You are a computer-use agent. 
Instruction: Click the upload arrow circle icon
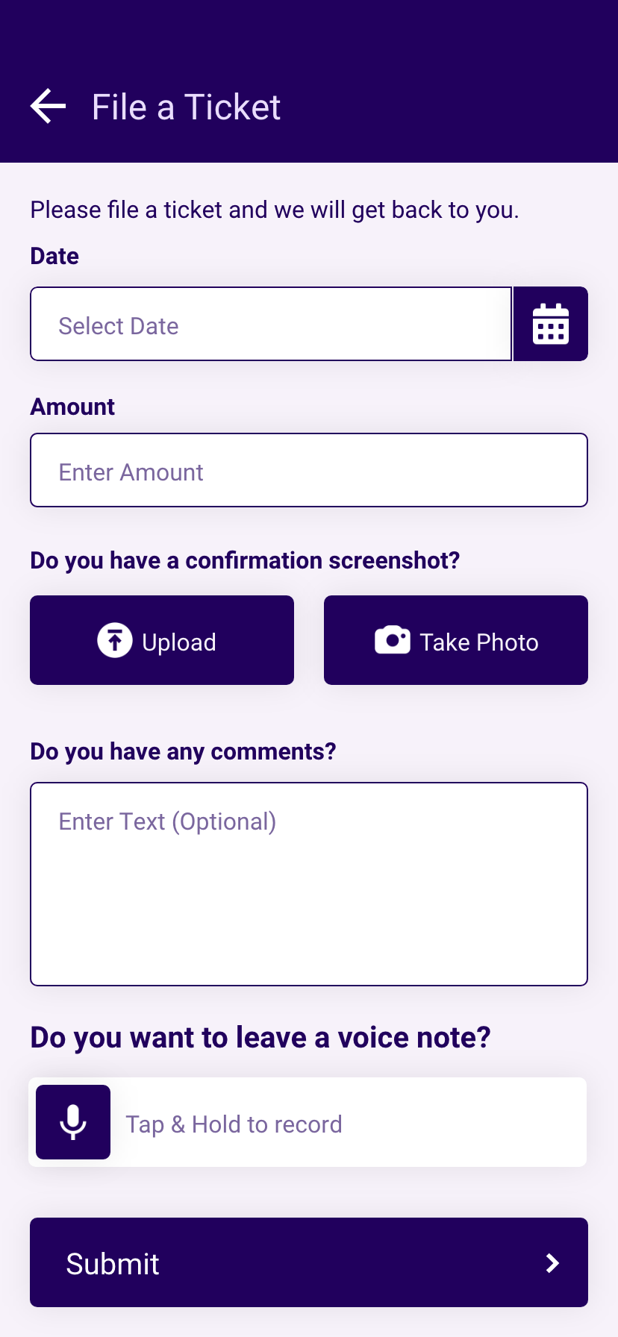click(x=115, y=641)
